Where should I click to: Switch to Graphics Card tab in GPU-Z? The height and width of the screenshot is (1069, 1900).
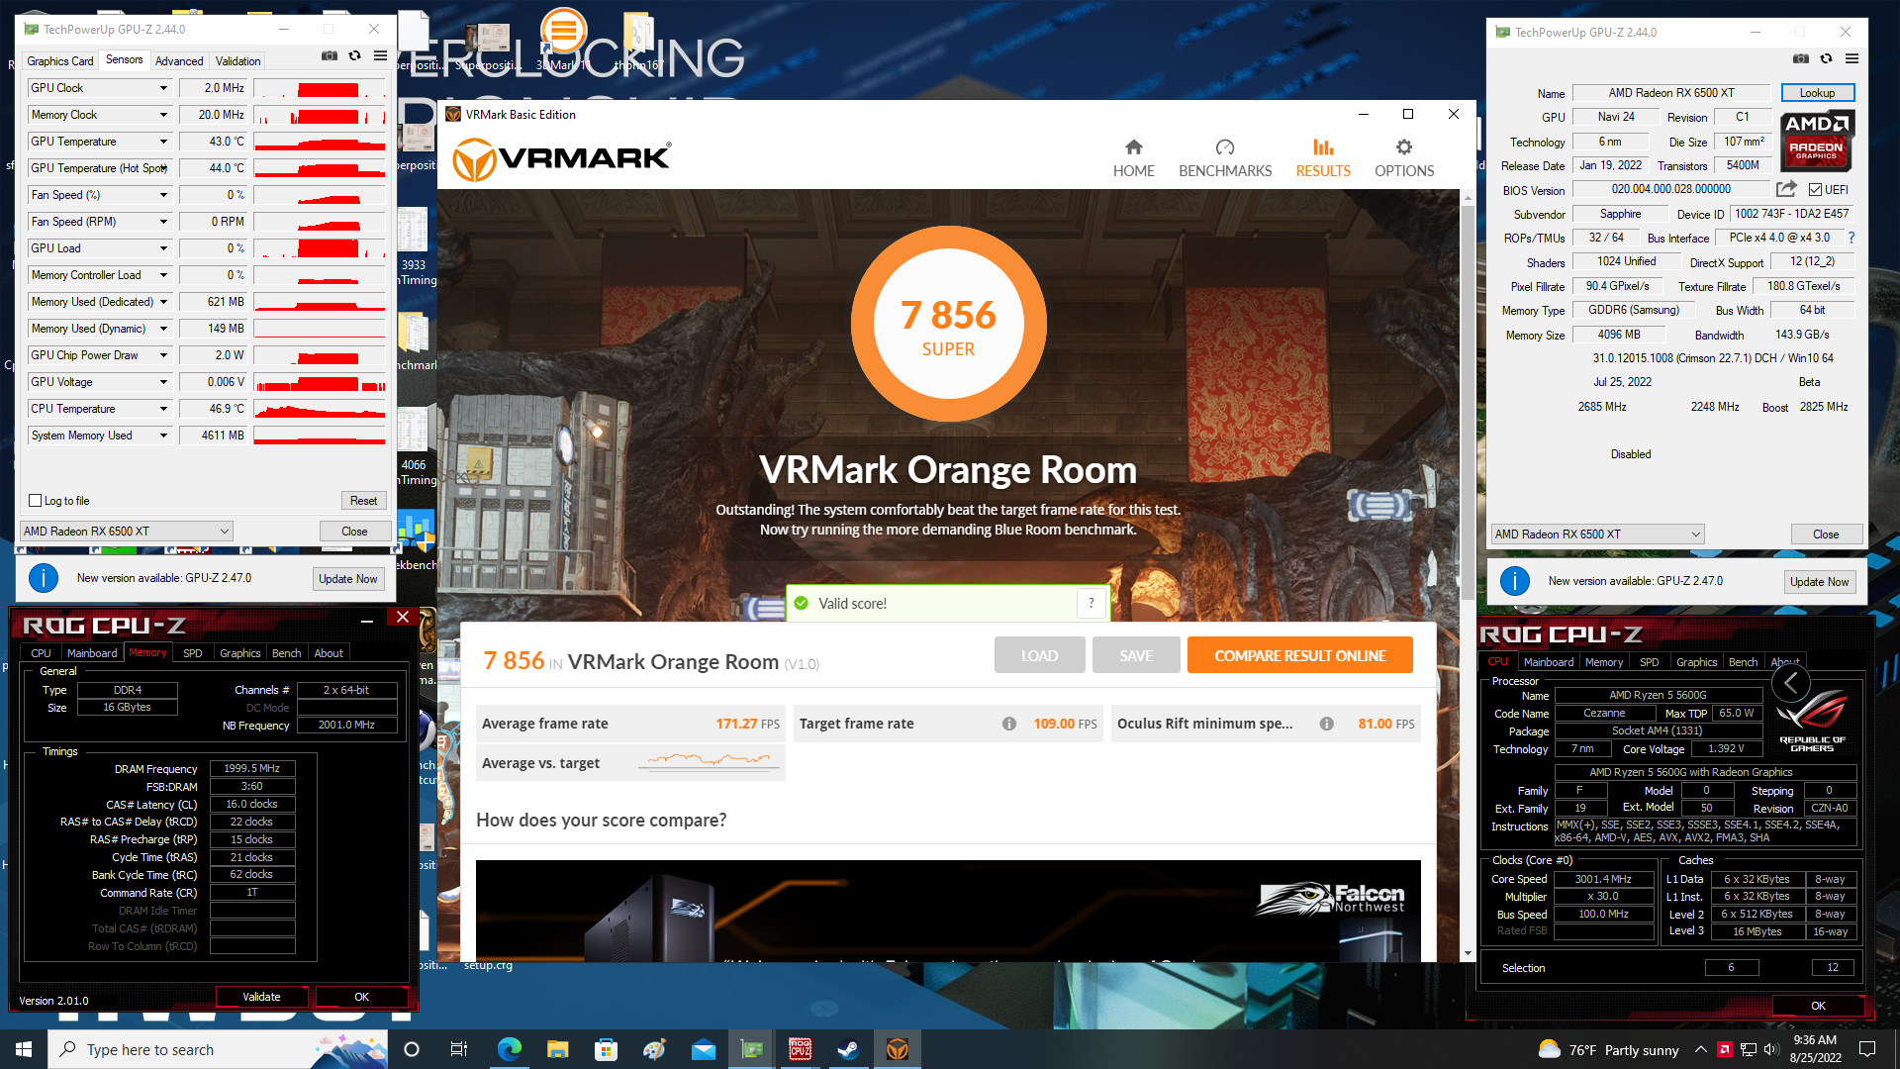60,60
